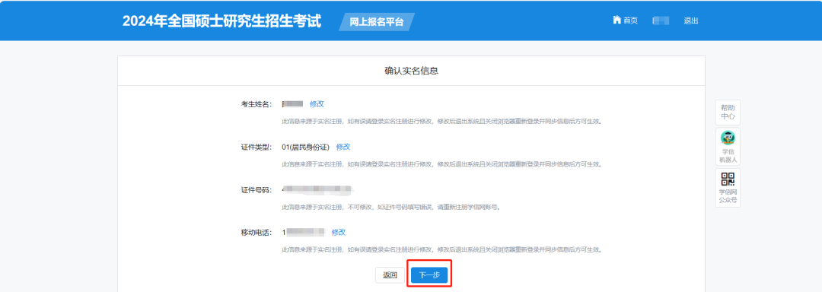Click 修改 next to 证件类型
The height and width of the screenshot is (292, 822).
[x=342, y=147]
